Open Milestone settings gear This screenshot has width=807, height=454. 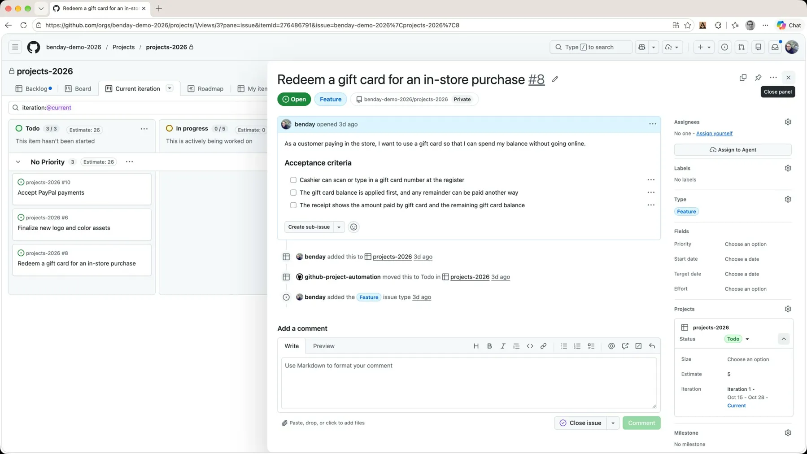(x=788, y=433)
